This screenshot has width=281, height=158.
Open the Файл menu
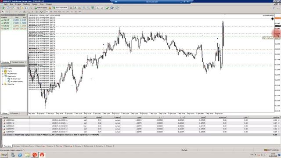[6, 4]
